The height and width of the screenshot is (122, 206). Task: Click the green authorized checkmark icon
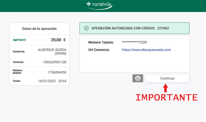[x=86, y=28]
